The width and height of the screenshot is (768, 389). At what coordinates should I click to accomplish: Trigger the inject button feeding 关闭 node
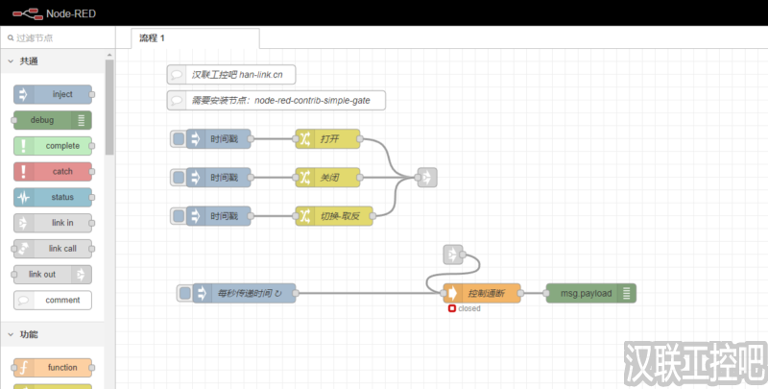pos(178,178)
